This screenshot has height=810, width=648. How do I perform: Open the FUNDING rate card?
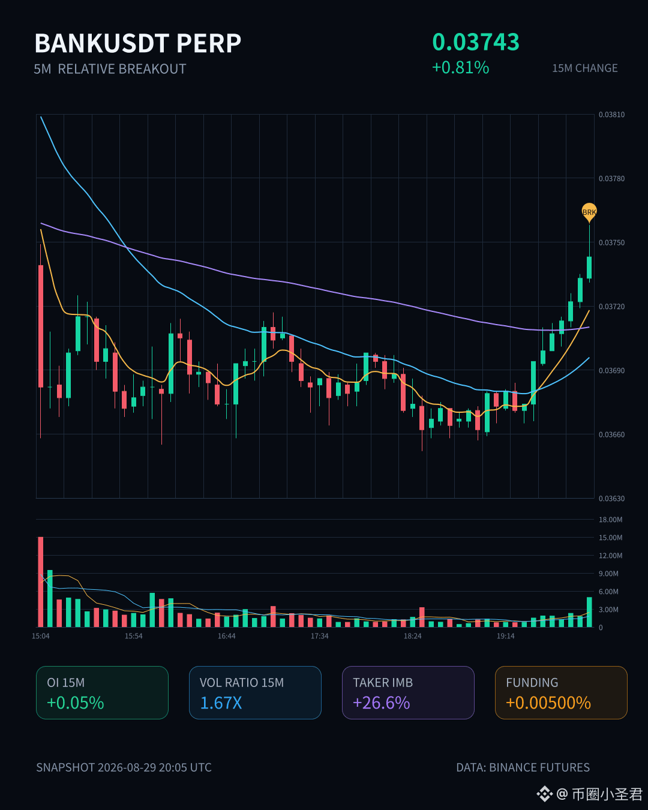tap(561, 692)
